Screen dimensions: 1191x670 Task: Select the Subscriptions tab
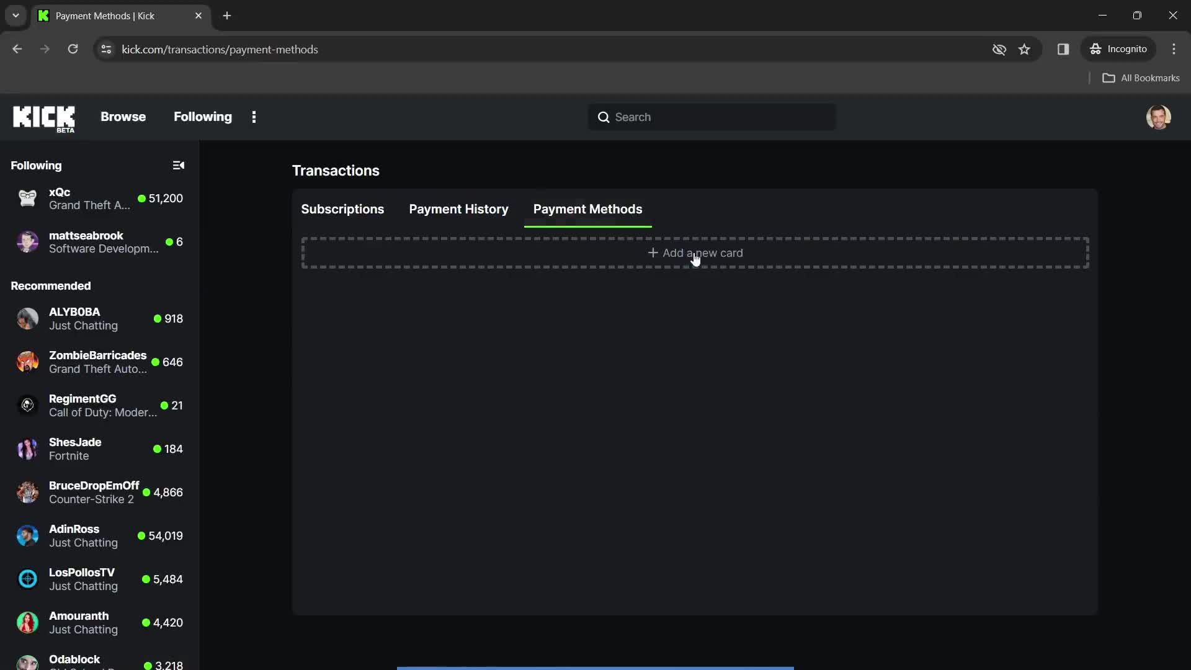point(342,208)
